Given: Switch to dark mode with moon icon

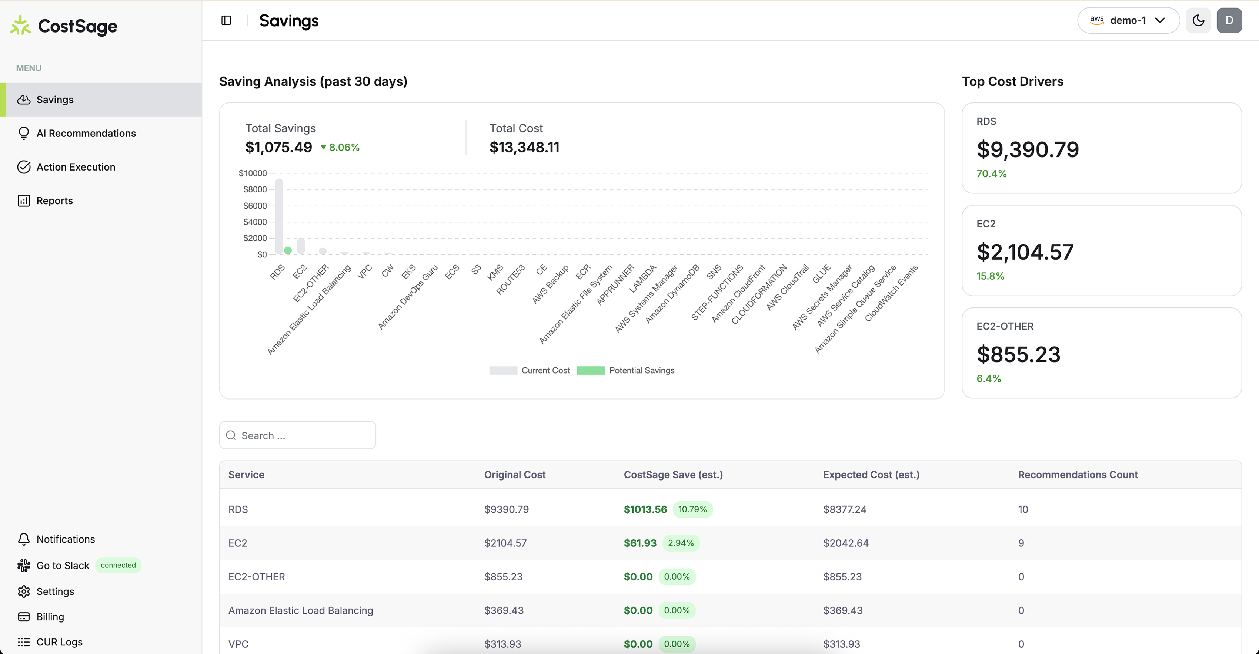Looking at the screenshot, I should [x=1198, y=20].
